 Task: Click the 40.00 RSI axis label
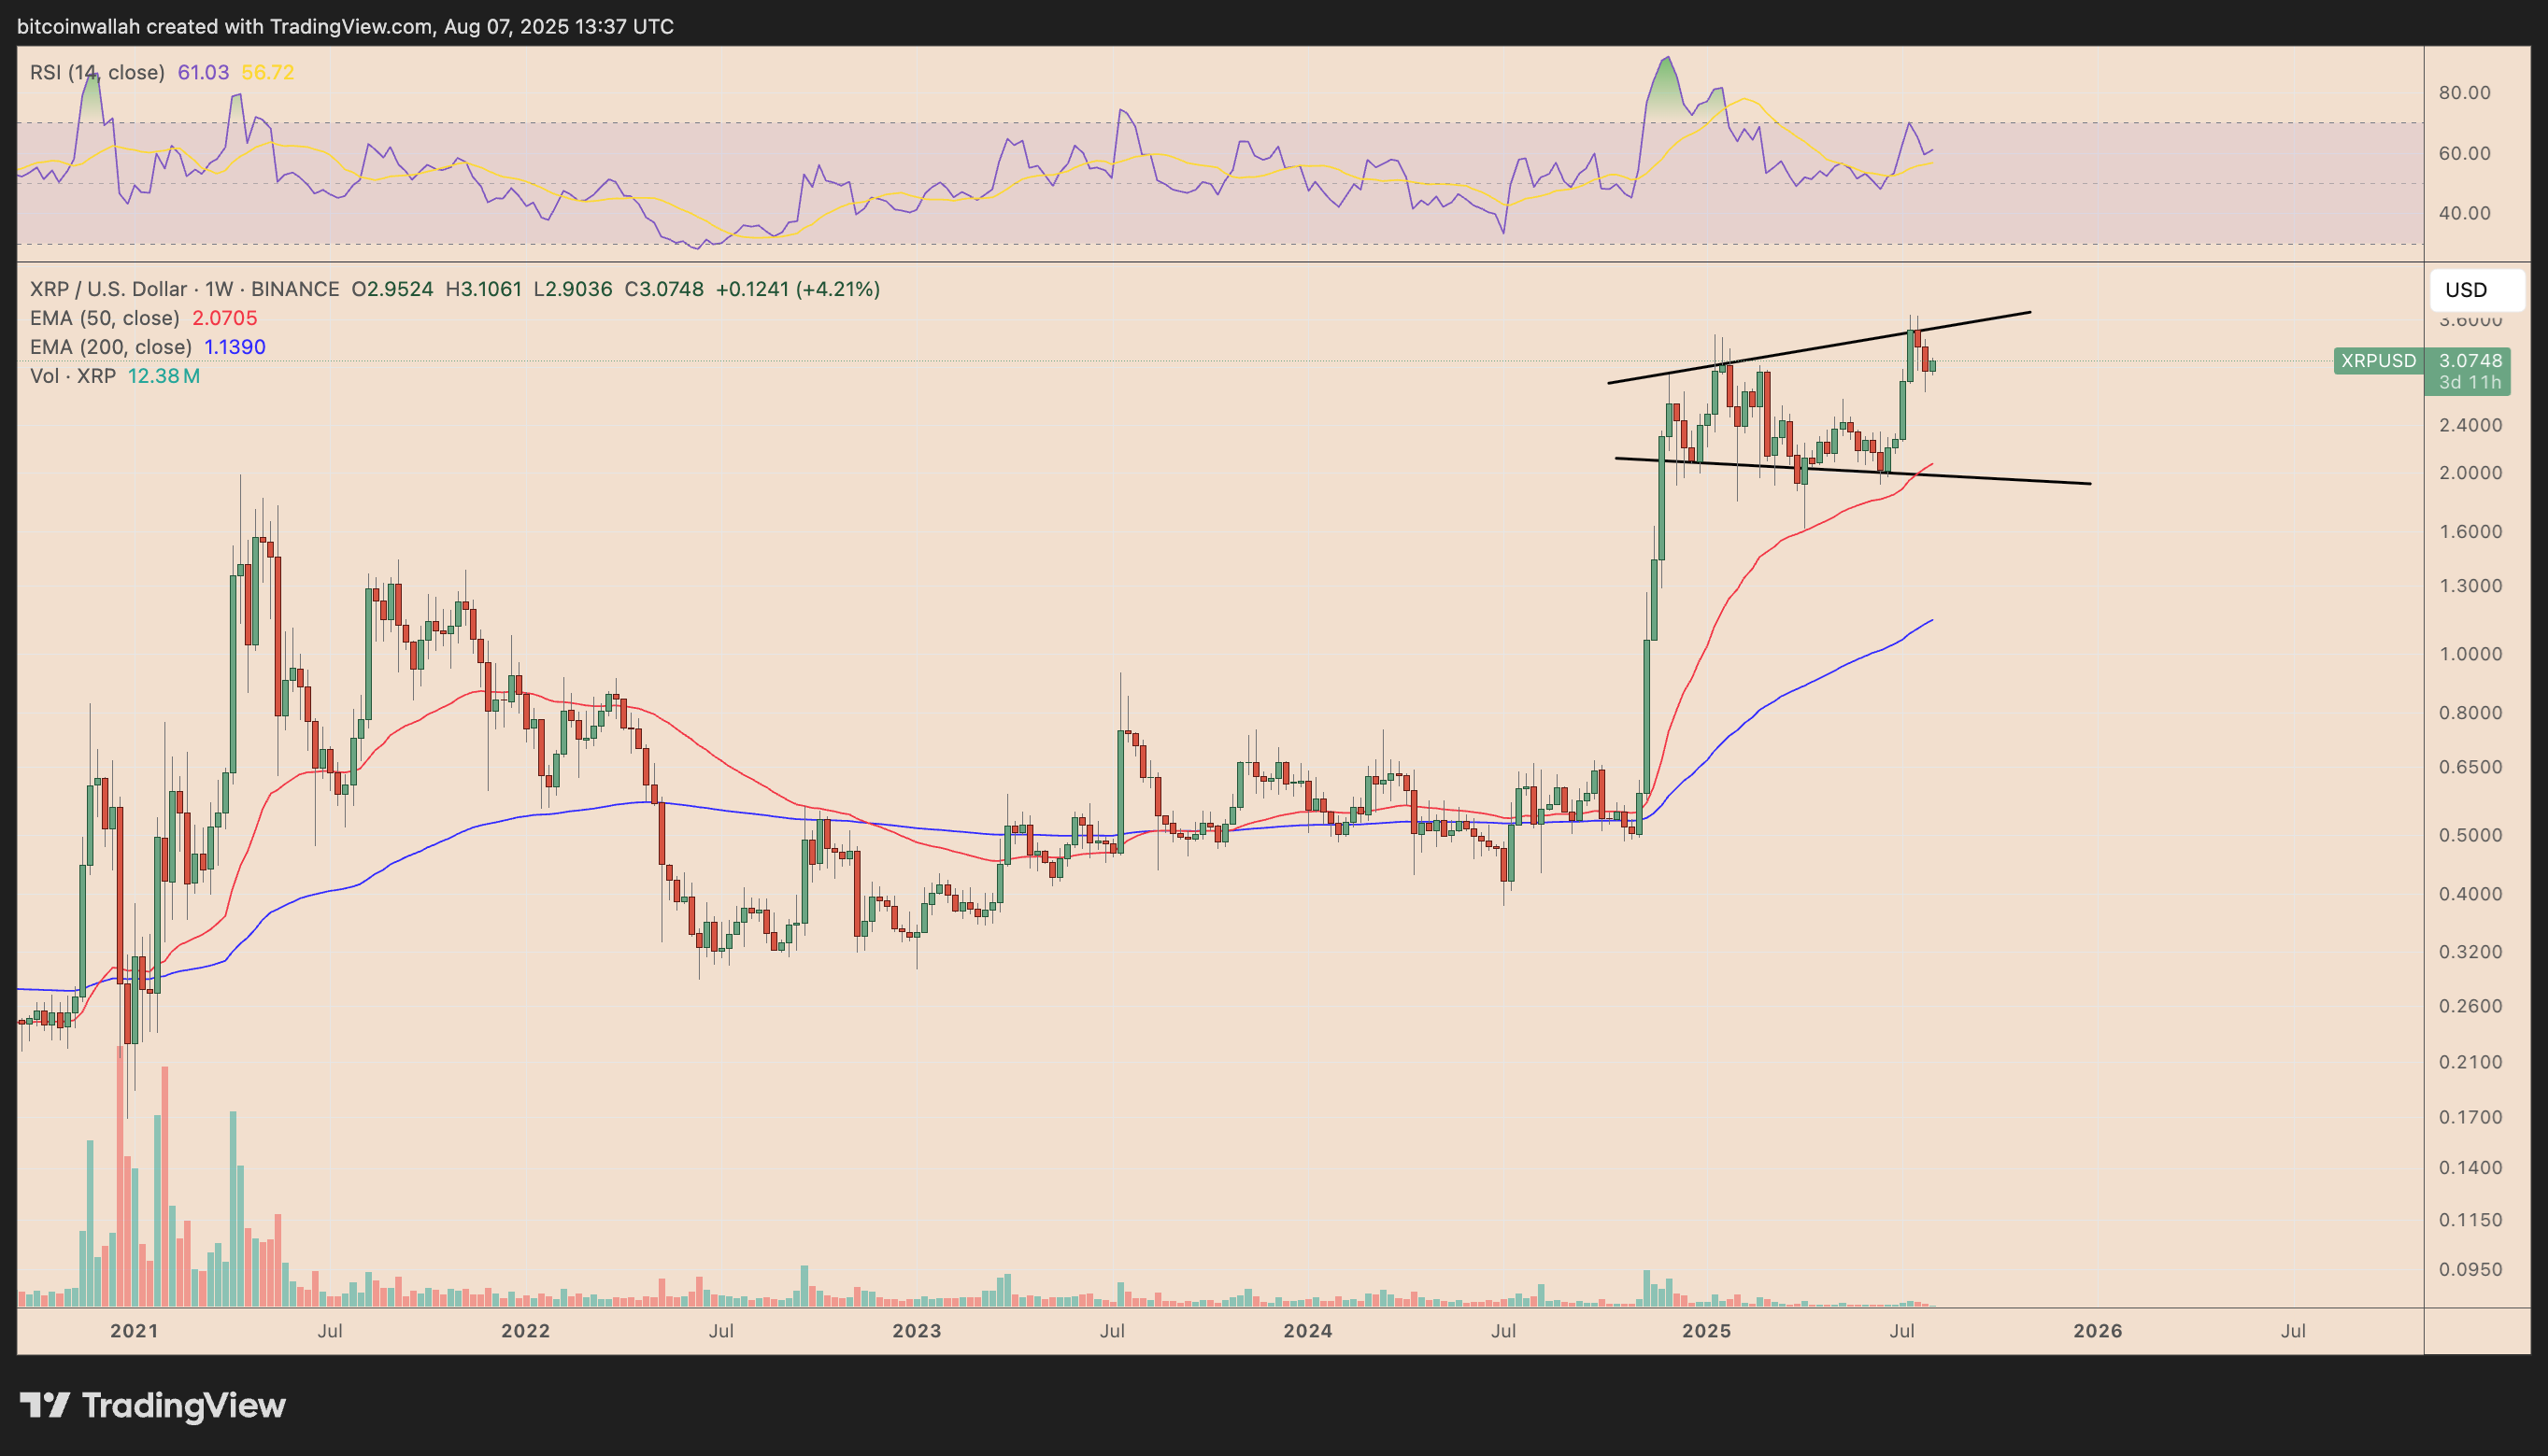2465,213
